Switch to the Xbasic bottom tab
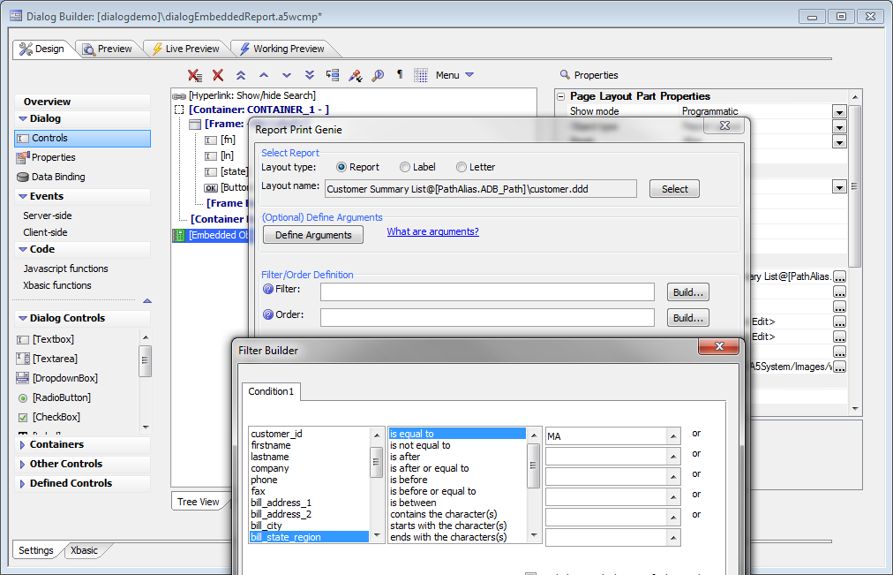893x575 pixels. [x=85, y=550]
